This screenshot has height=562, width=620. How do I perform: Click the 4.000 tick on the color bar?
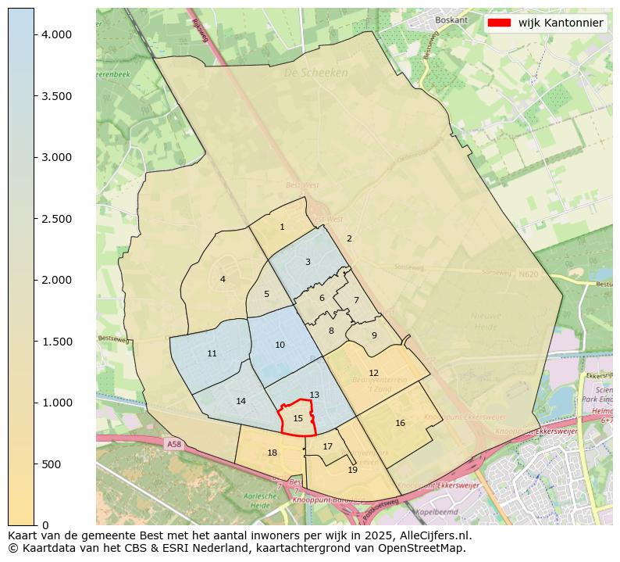click(57, 34)
